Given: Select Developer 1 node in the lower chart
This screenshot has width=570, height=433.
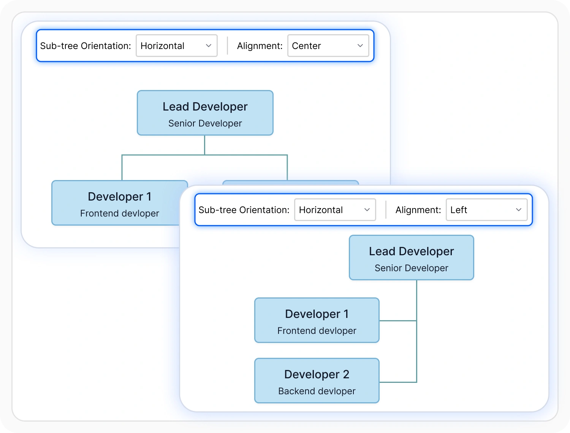Looking at the screenshot, I should pyautogui.click(x=317, y=320).
